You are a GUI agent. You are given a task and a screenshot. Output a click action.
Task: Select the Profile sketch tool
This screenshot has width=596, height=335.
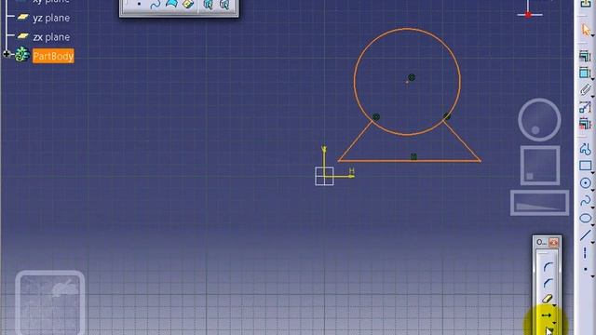pyautogui.click(x=585, y=149)
